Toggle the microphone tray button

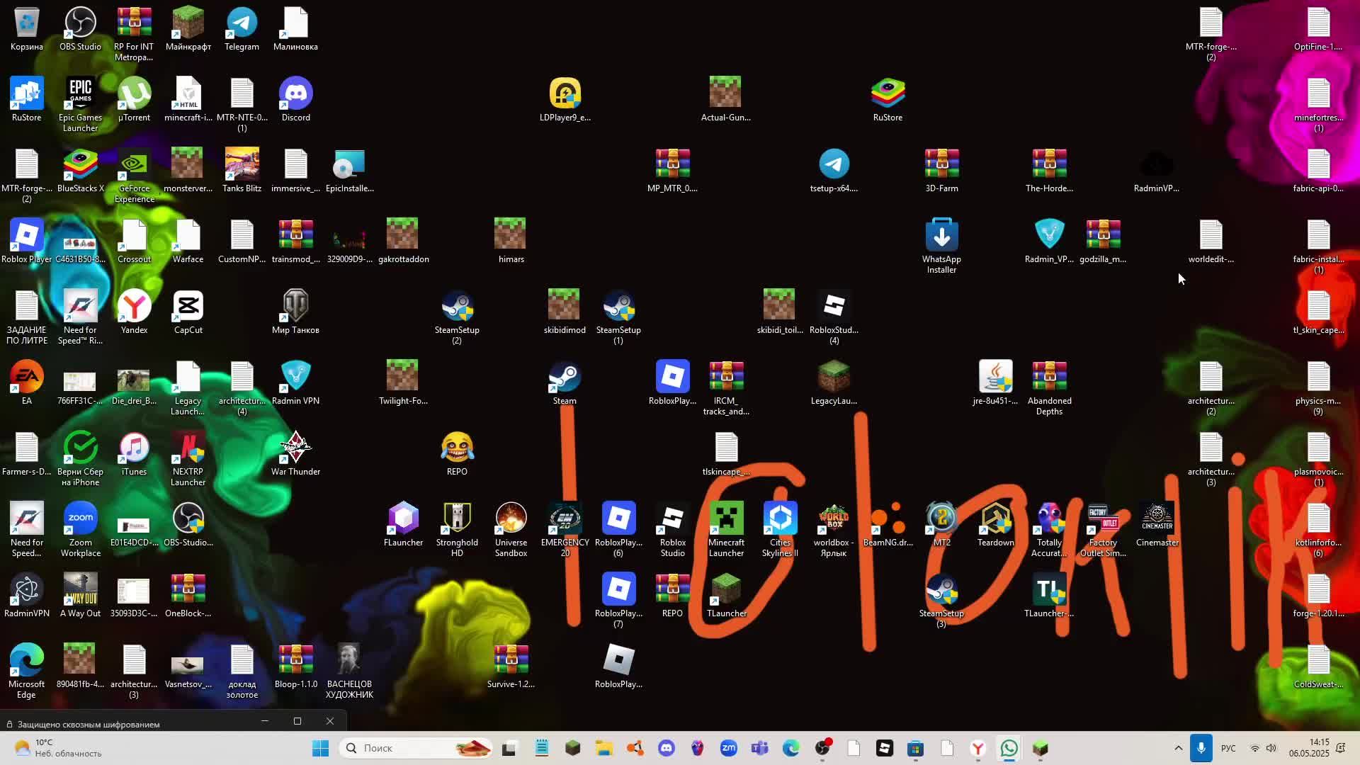pyautogui.click(x=1201, y=748)
